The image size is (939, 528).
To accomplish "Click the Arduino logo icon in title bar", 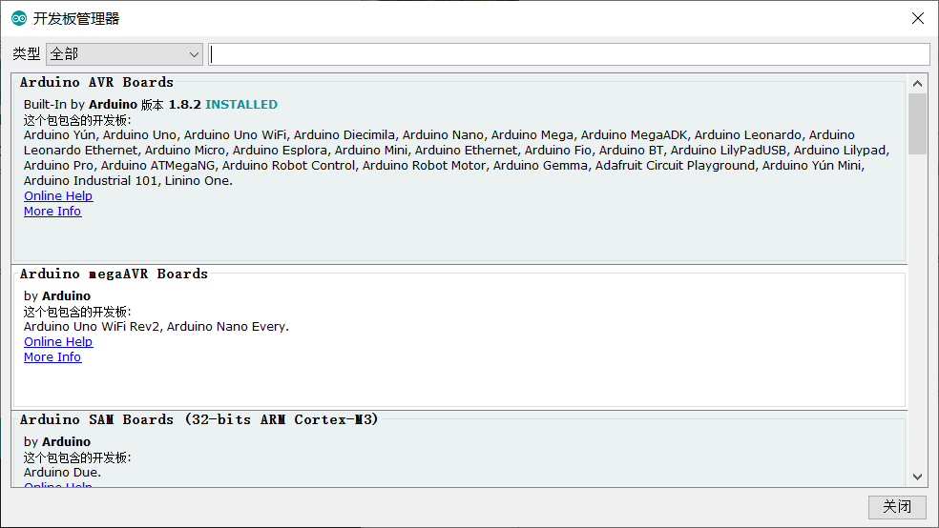I will [19, 18].
